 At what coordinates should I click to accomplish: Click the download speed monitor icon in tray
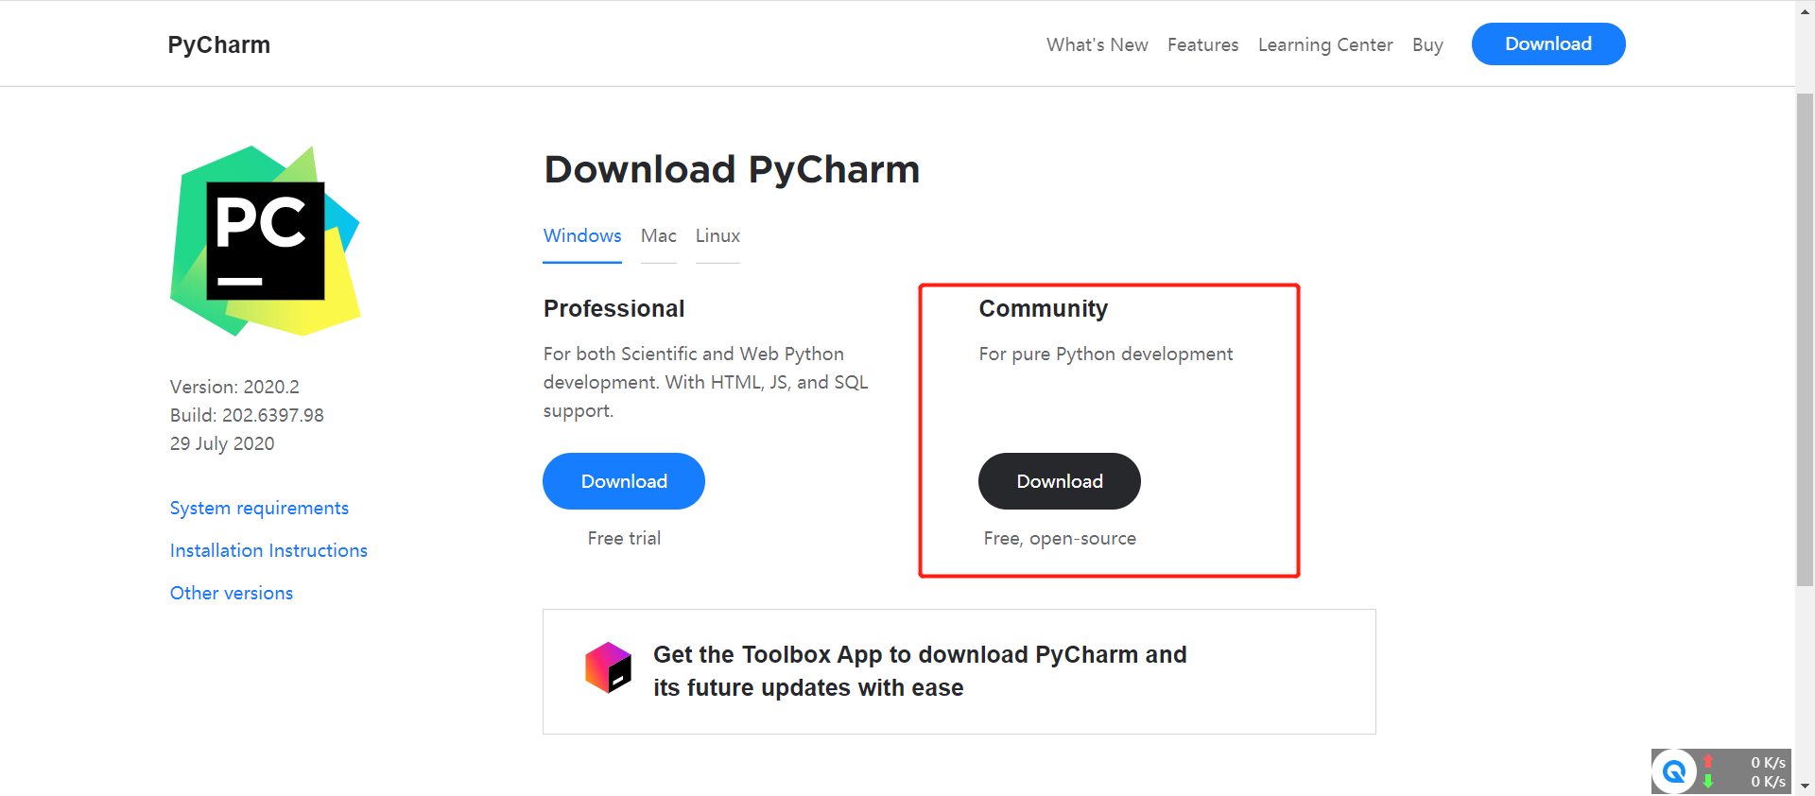(1676, 771)
